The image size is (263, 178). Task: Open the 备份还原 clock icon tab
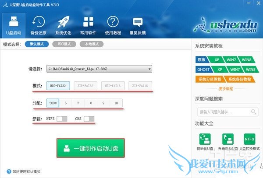pyautogui.click(x=39, y=25)
